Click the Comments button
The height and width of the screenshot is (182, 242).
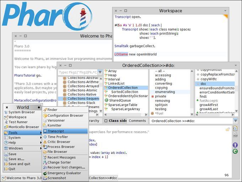click(137, 121)
